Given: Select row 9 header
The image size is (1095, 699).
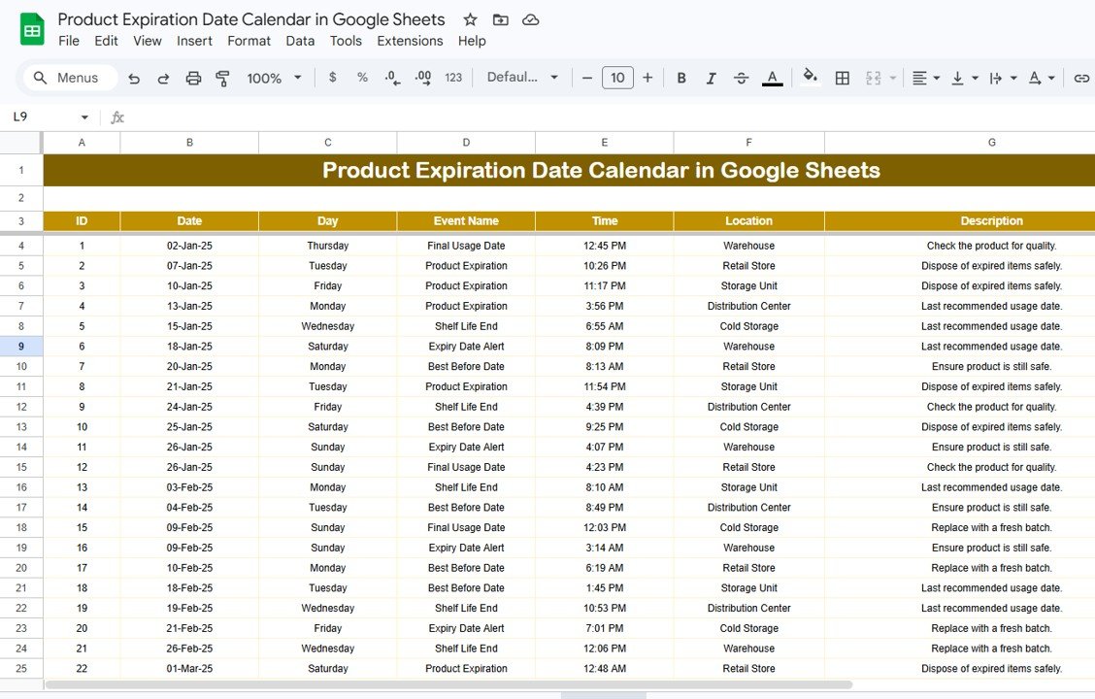Looking at the screenshot, I should click(x=21, y=347).
